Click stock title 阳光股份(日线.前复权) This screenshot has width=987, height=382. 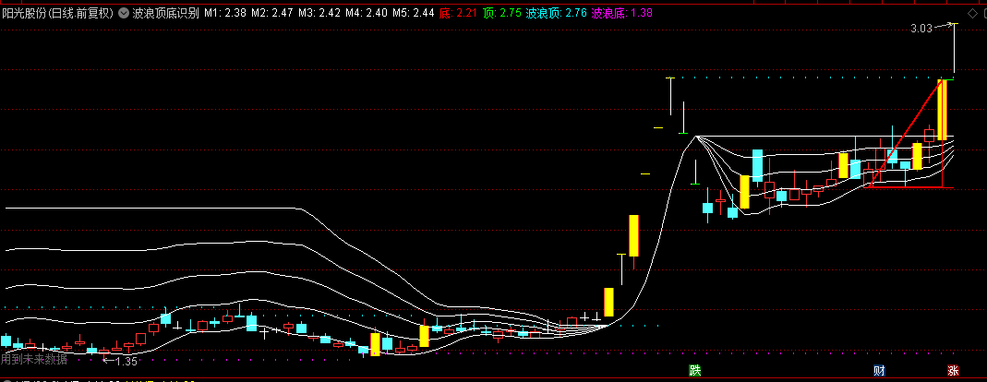pyautogui.click(x=57, y=13)
